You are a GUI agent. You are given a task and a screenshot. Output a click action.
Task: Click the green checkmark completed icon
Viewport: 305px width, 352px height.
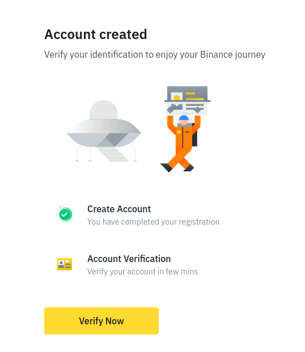click(x=65, y=214)
